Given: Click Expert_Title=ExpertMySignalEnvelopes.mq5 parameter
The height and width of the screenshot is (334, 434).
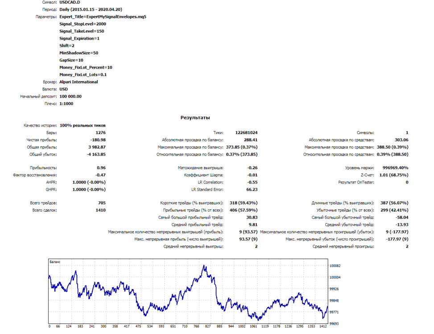Looking at the screenshot, I should point(103,16).
